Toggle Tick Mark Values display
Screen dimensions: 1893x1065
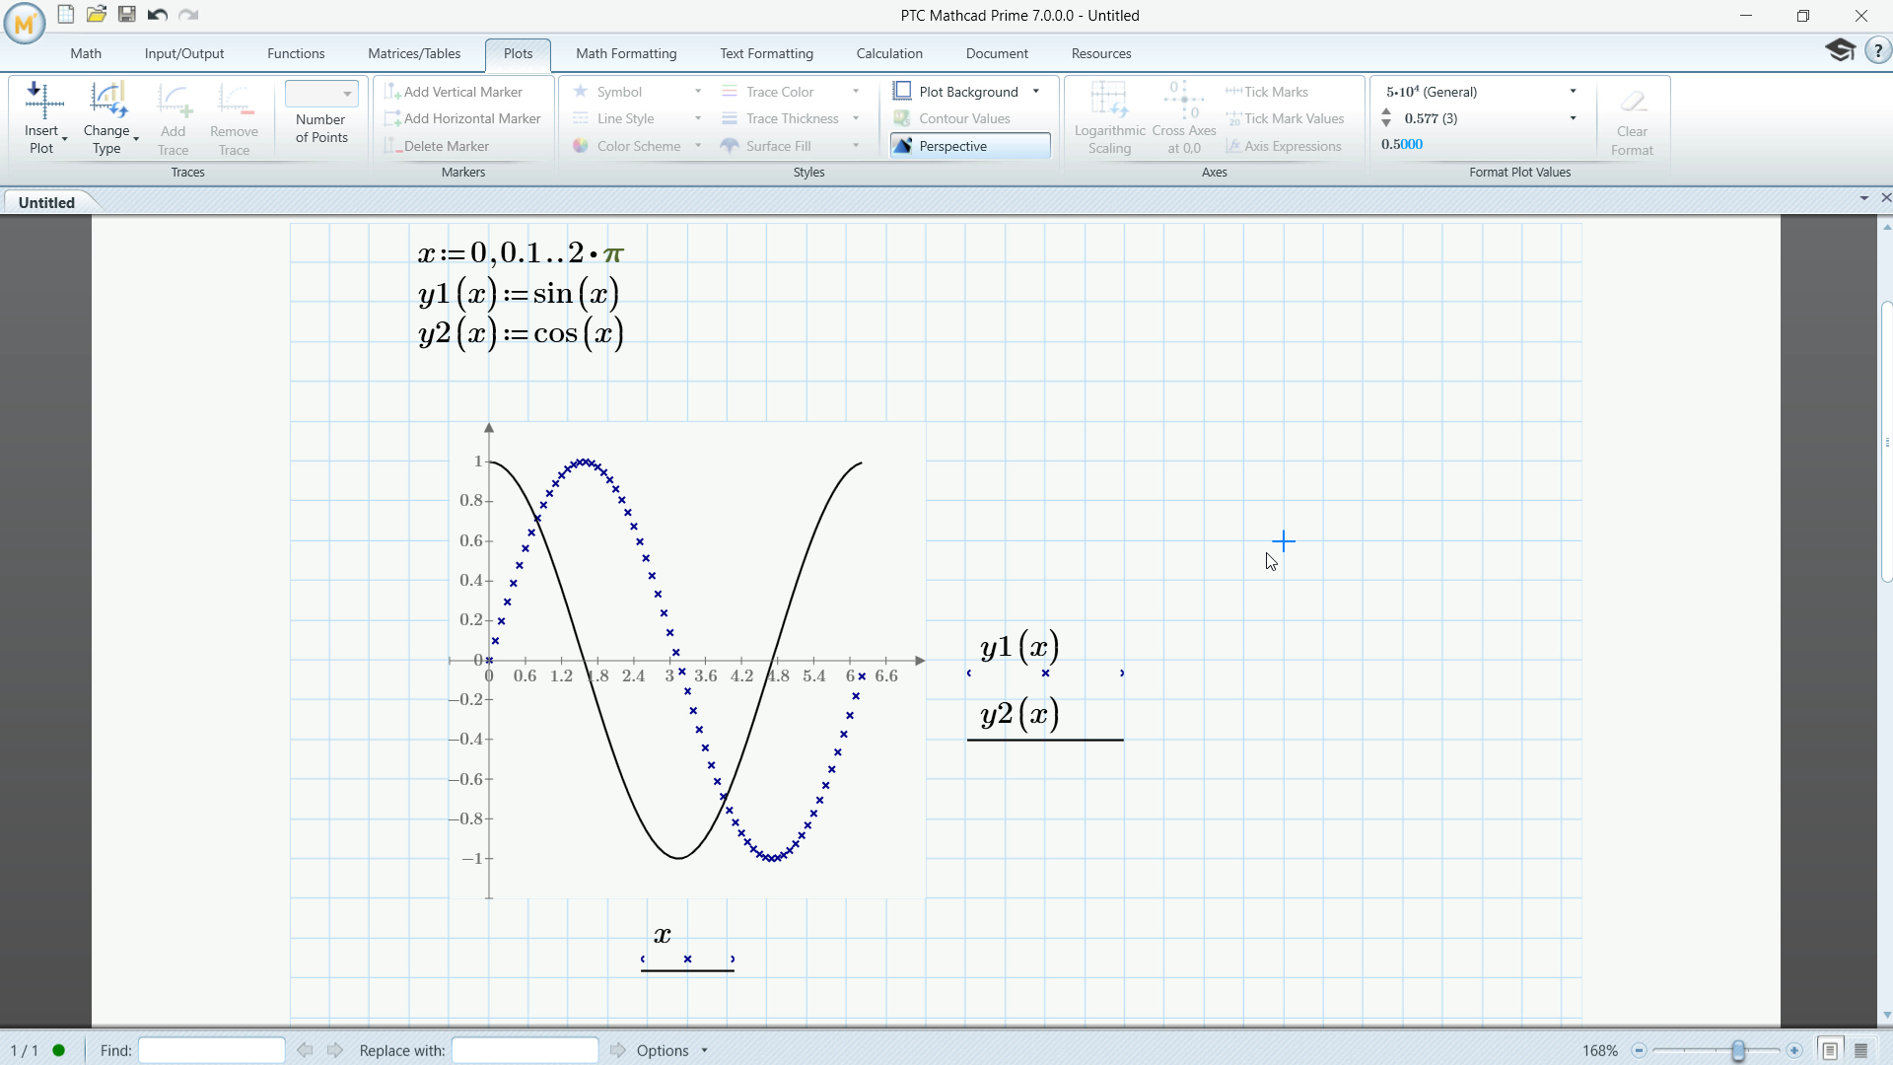tap(1286, 118)
